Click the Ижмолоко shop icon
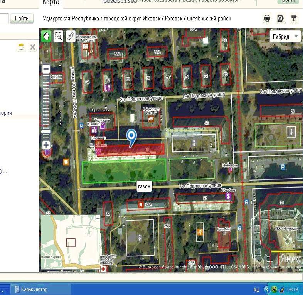The width and height of the screenshot is (303, 295). (230, 170)
